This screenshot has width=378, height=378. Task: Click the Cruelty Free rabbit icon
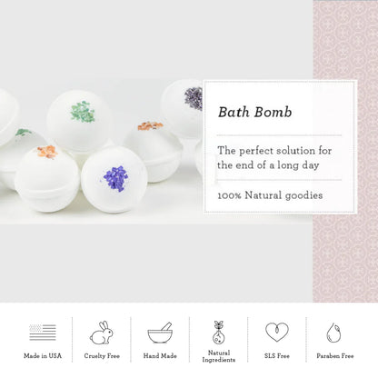(102, 333)
